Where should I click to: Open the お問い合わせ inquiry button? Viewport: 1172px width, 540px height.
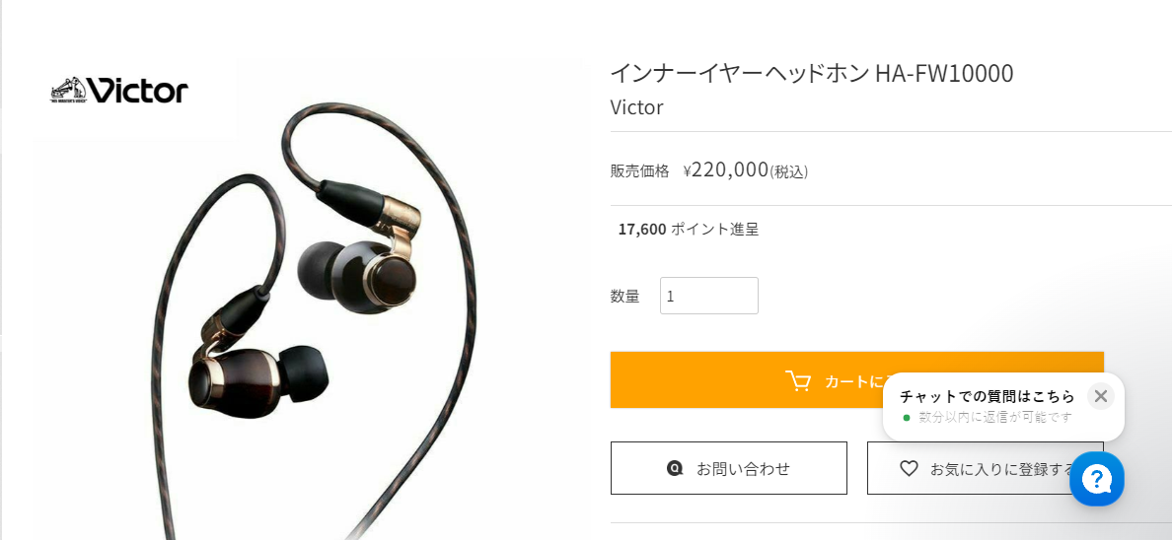pyautogui.click(x=729, y=468)
